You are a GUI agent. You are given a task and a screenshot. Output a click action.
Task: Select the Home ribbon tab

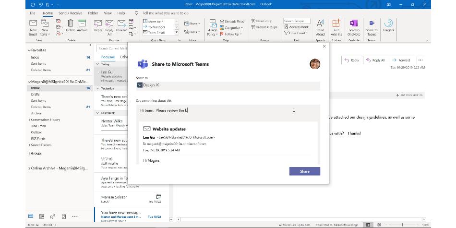(x=48, y=13)
